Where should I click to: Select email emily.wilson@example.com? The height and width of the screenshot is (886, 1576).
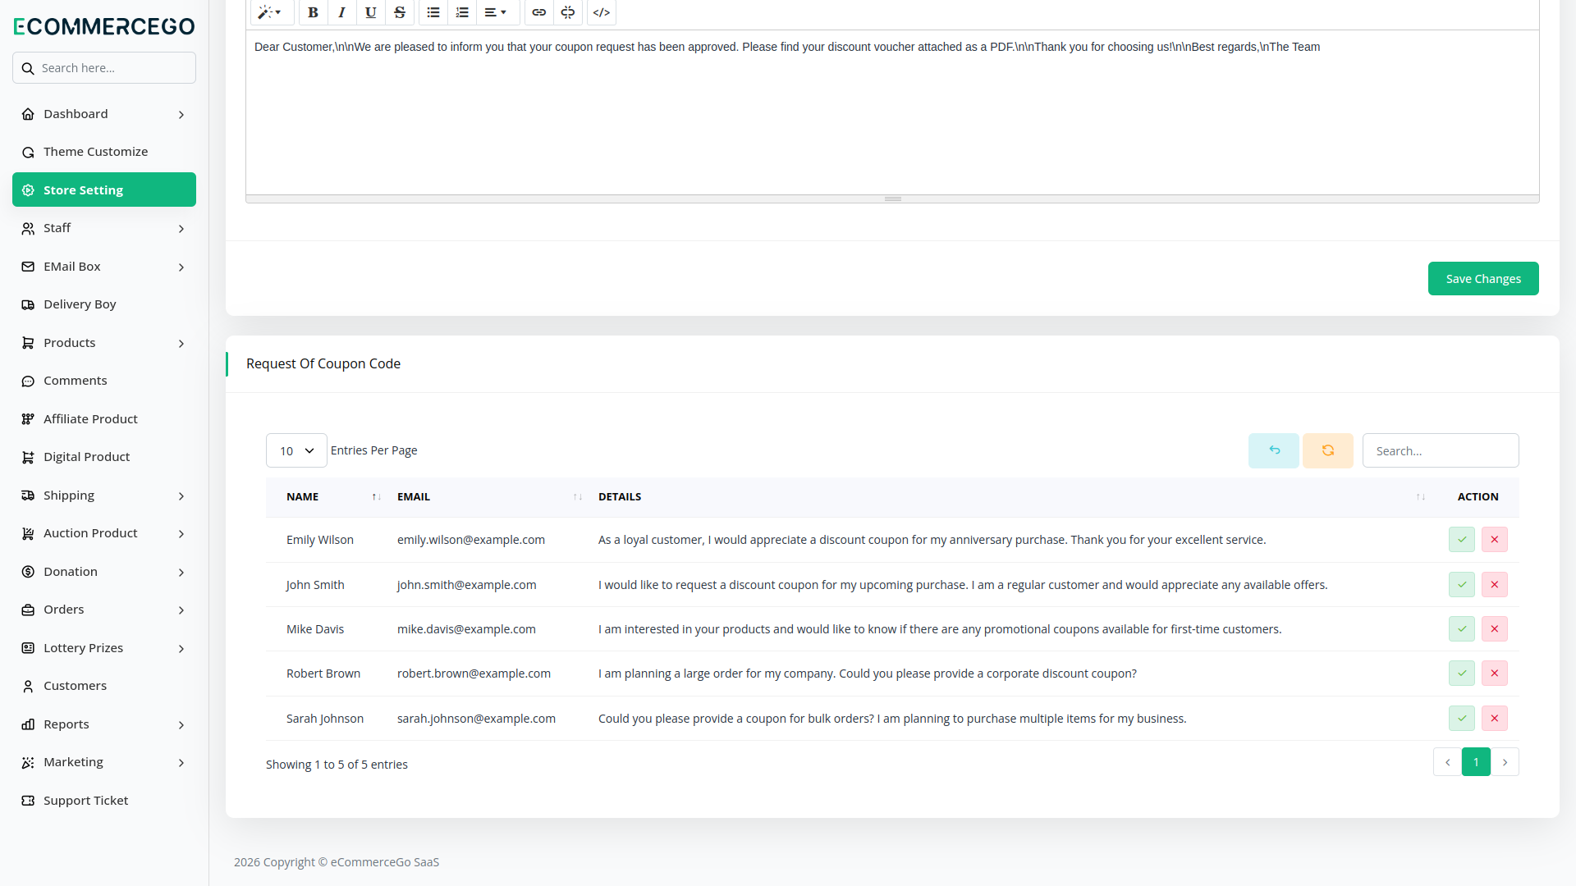pyautogui.click(x=471, y=540)
